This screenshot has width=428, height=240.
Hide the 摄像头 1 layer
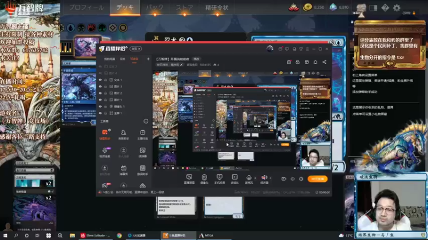pos(100,106)
